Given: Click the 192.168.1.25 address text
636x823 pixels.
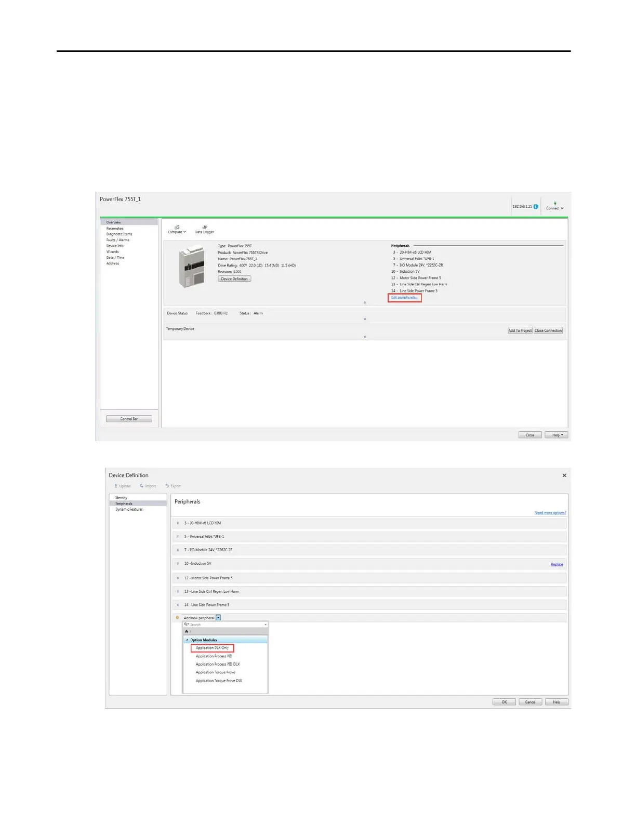Looking at the screenshot, I should 522,206.
